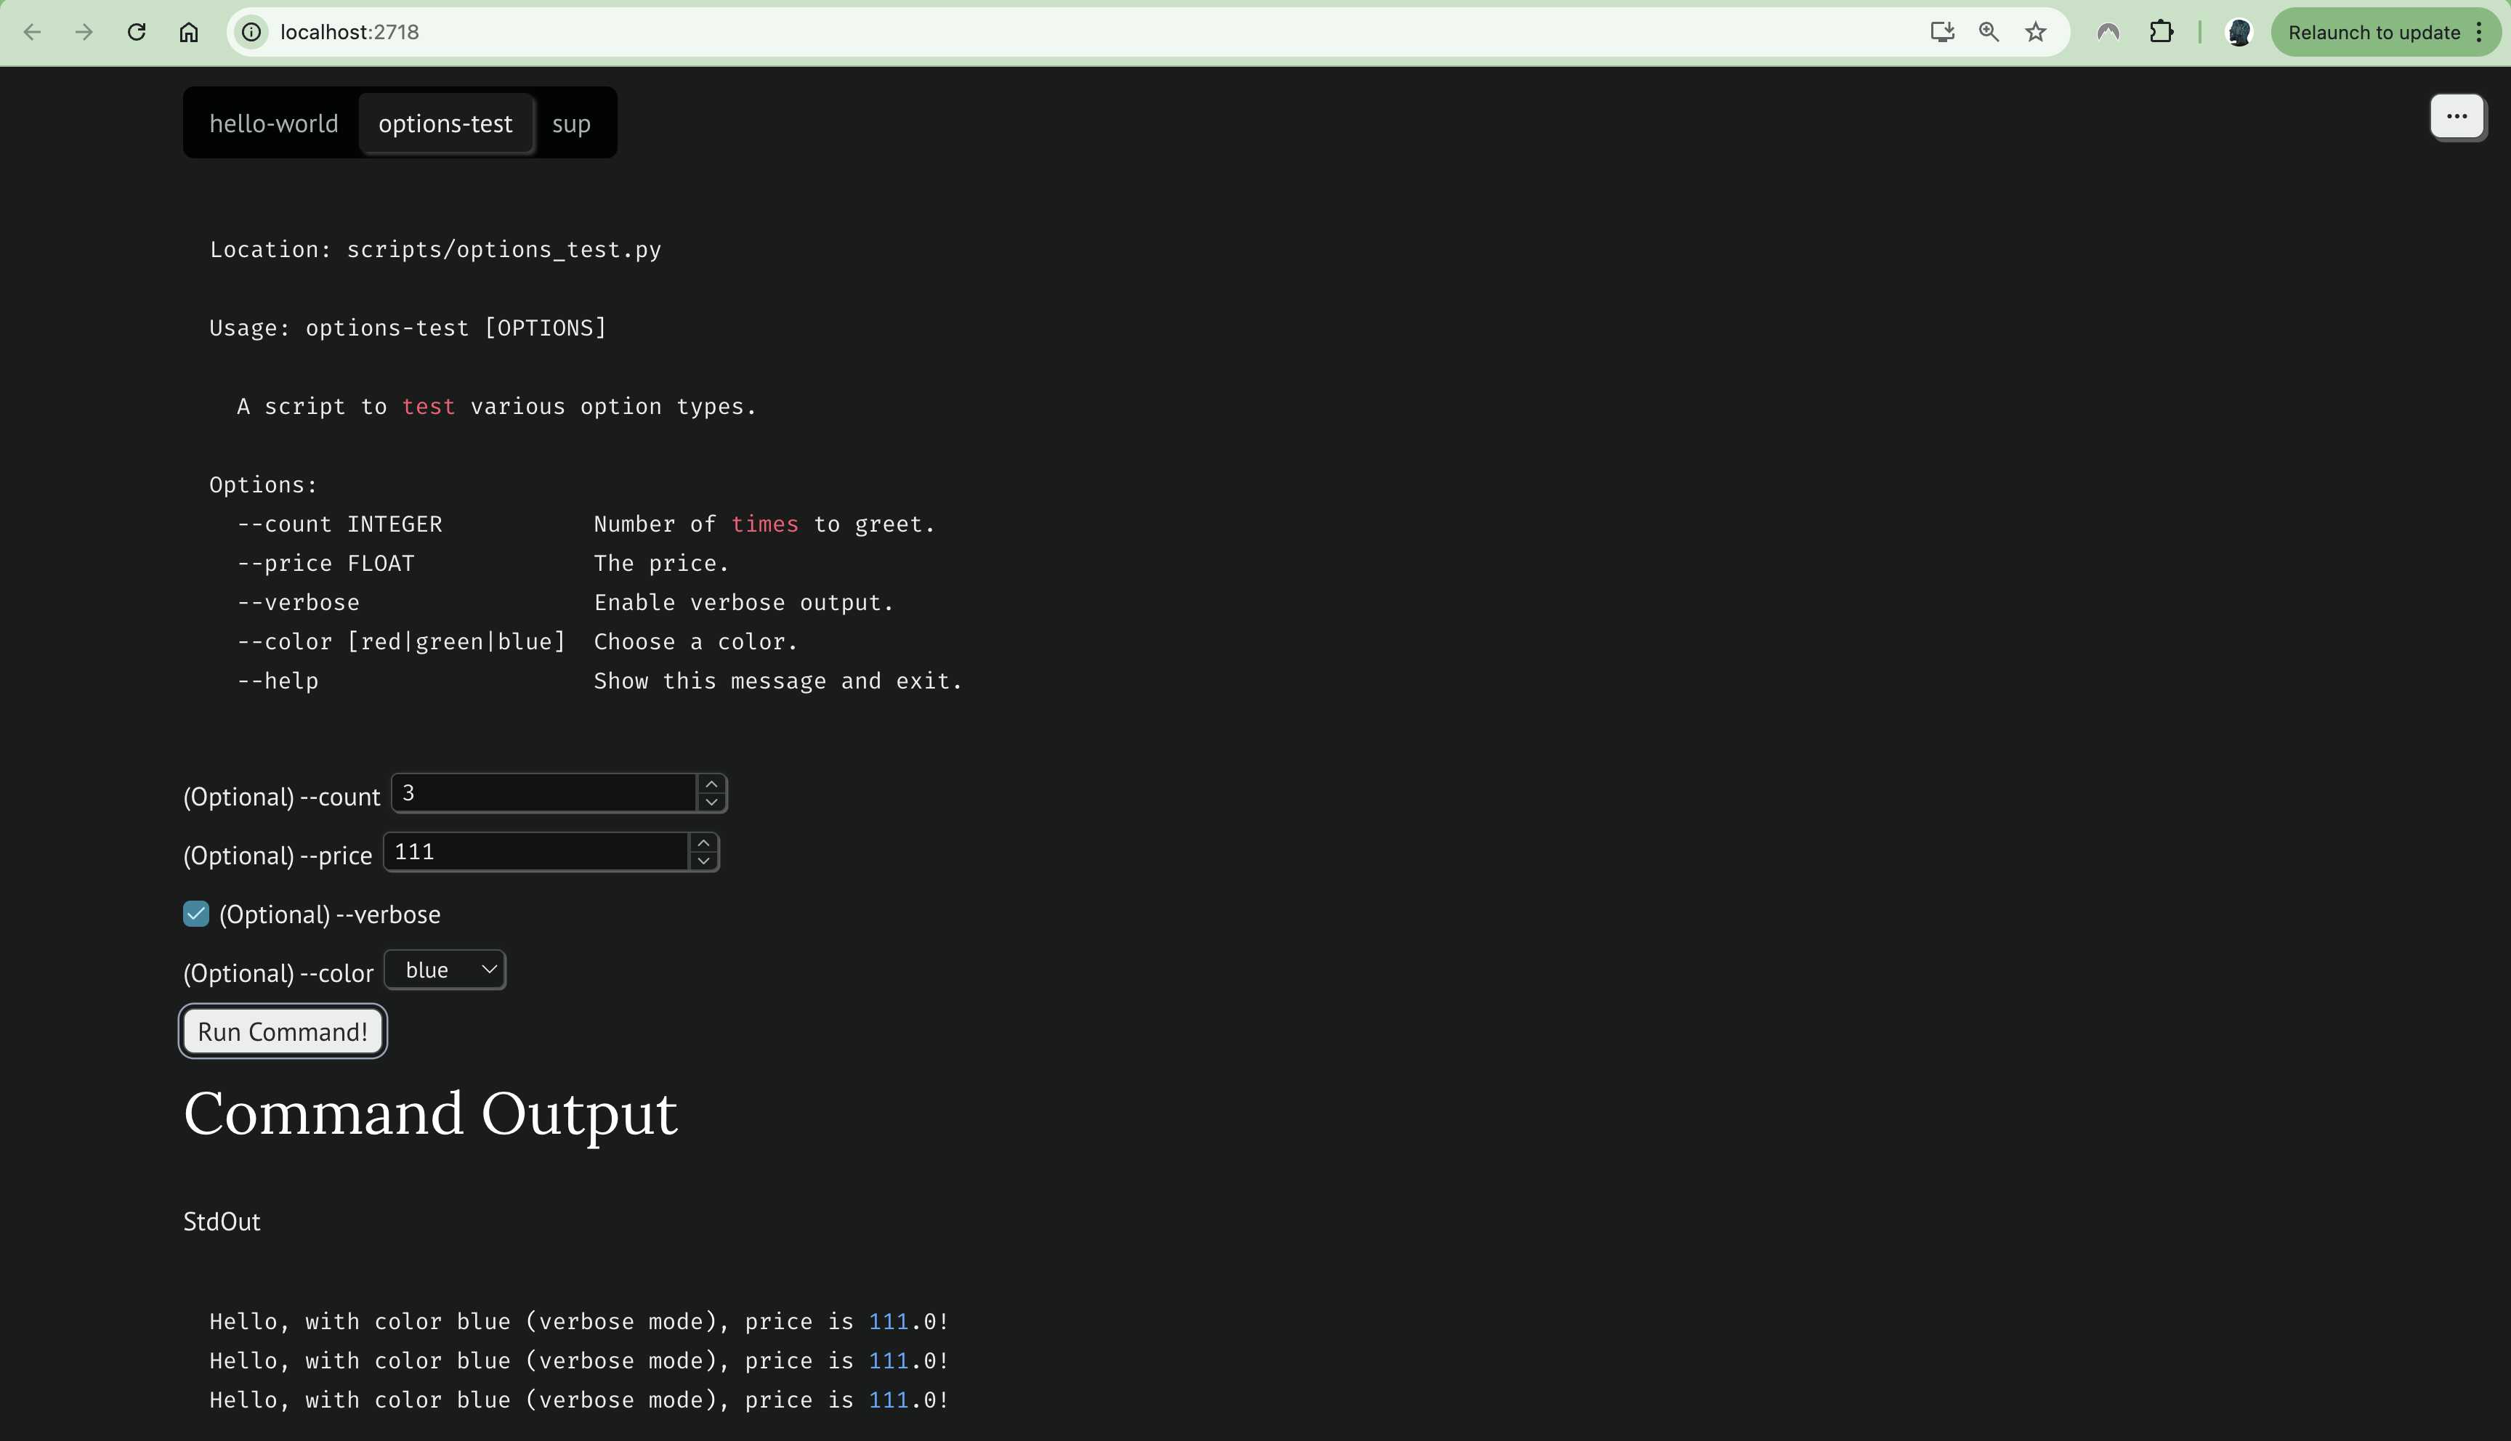The width and height of the screenshot is (2511, 1441).
Task: Focus the --count number input
Action: 544,792
